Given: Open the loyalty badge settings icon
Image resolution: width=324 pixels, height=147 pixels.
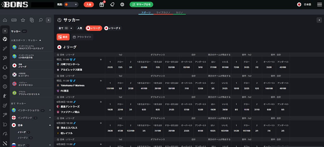Looking at the screenshot, I should click(x=122, y=4).
